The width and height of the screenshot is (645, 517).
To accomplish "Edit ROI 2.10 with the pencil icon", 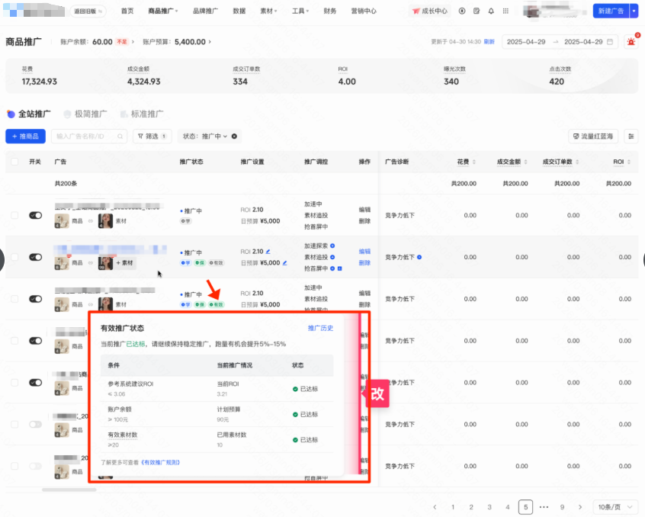I will point(268,252).
